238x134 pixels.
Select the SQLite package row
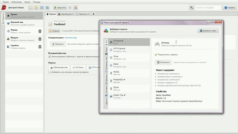(129, 89)
